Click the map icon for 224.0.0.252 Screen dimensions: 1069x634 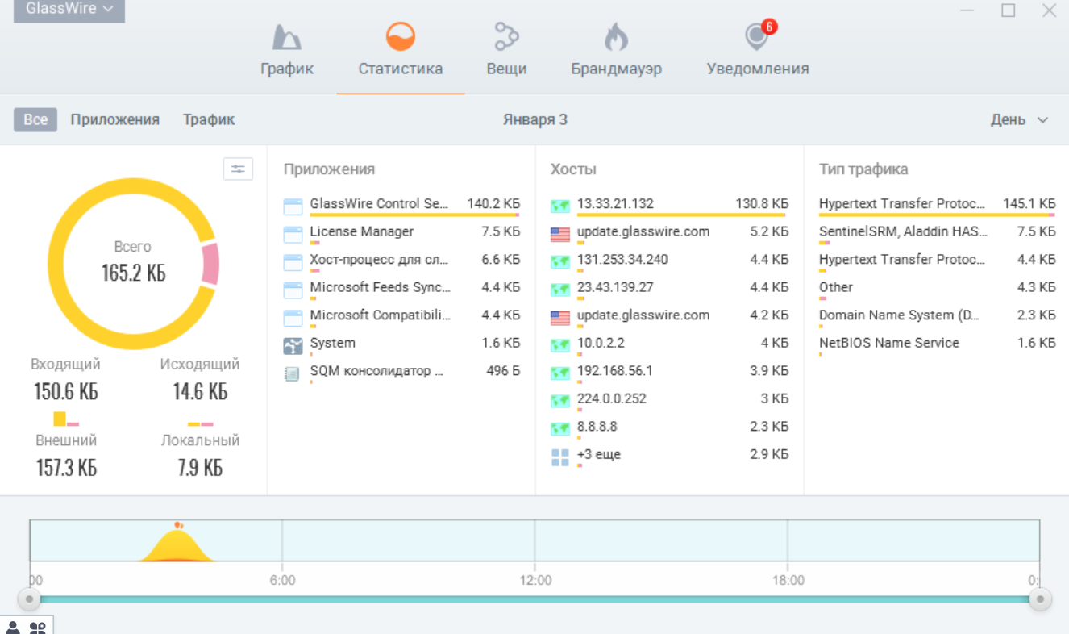pos(560,401)
